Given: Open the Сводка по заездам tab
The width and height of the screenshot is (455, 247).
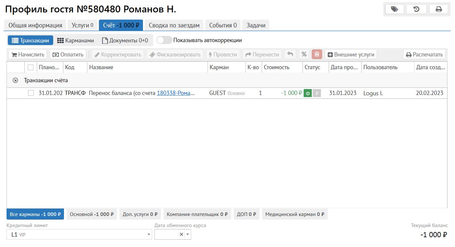Looking at the screenshot, I should [174, 25].
